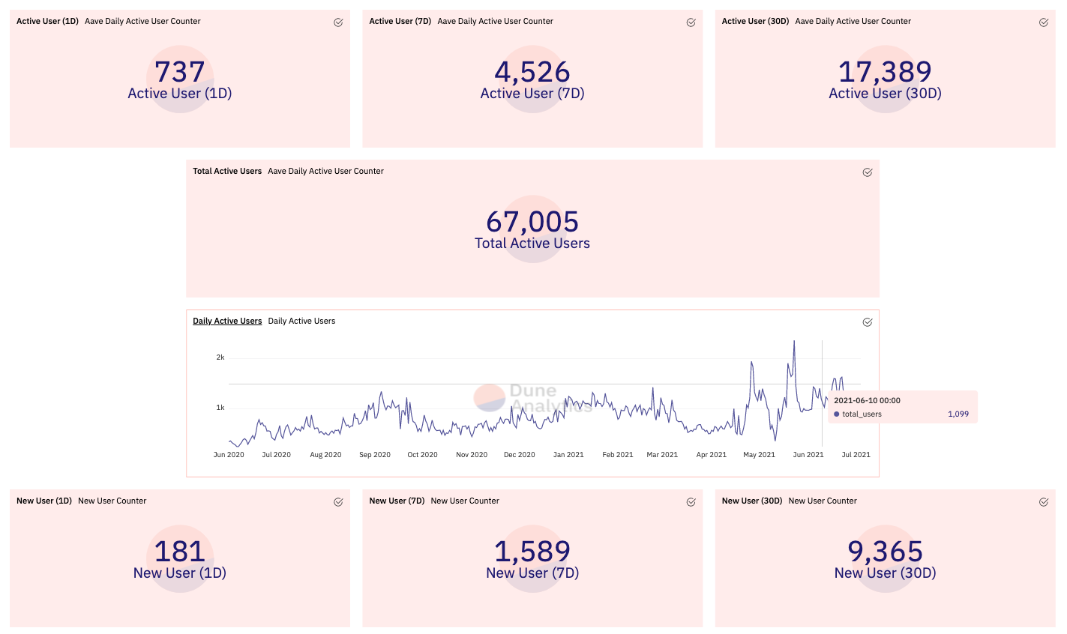The height and width of the screenshot is (634, 1067).
Task: Click the 17,389 Active User (30D) value
Action: coord(885,72)
